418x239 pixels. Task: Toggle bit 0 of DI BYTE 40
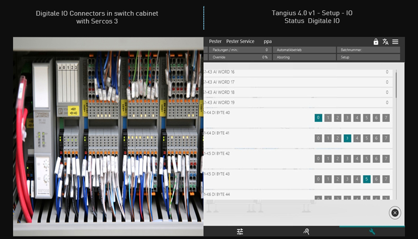(x=318, y=118)
